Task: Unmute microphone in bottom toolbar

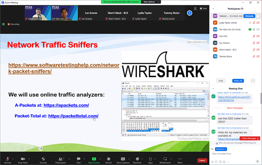Action: pyautogui.click(x=8, y=160)
